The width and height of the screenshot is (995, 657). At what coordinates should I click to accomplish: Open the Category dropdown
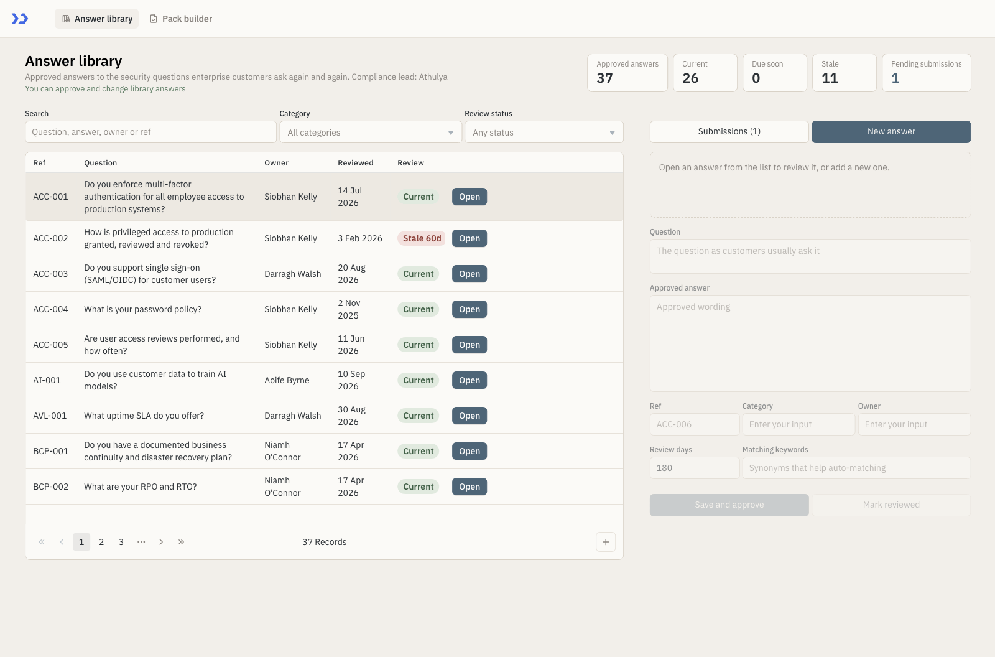[371, 133]
